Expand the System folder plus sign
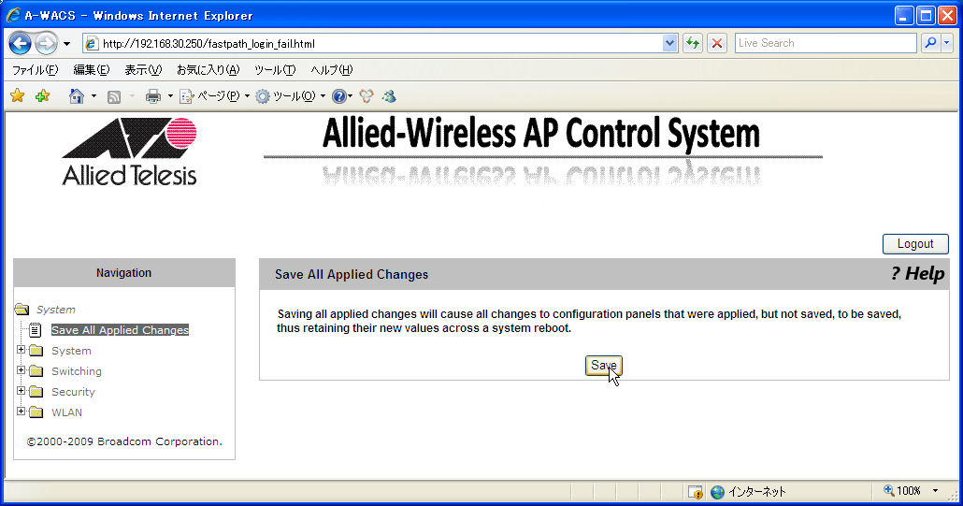The height and width of the screenshot is (506, 963). tap(21, 350)
